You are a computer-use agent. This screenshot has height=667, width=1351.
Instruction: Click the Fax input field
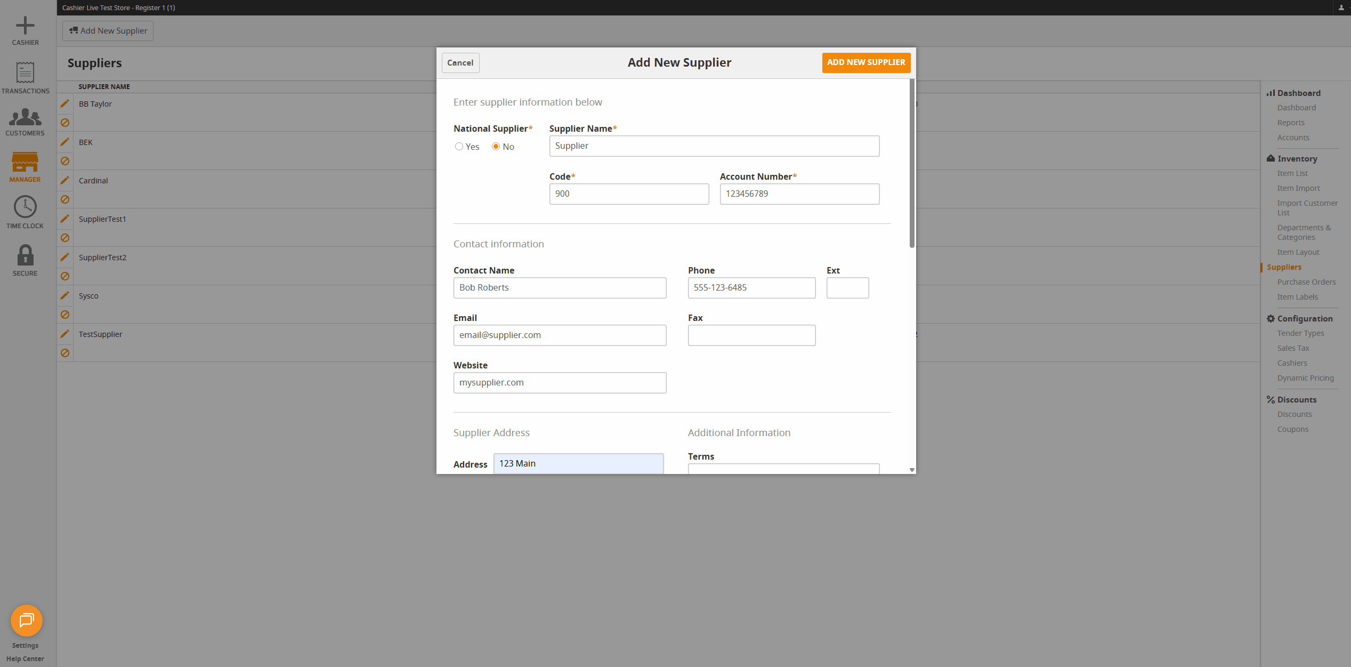click(x=751, y=335)
